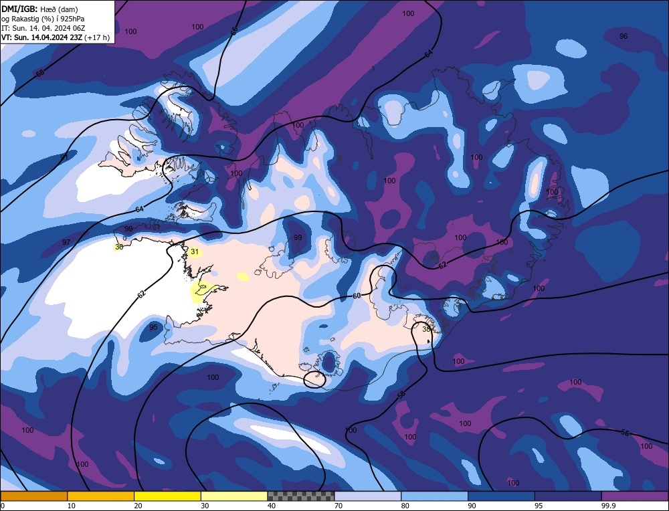Click the '80' legend tick label
This screenshot has width=669, height=511.
coord(405,506)
